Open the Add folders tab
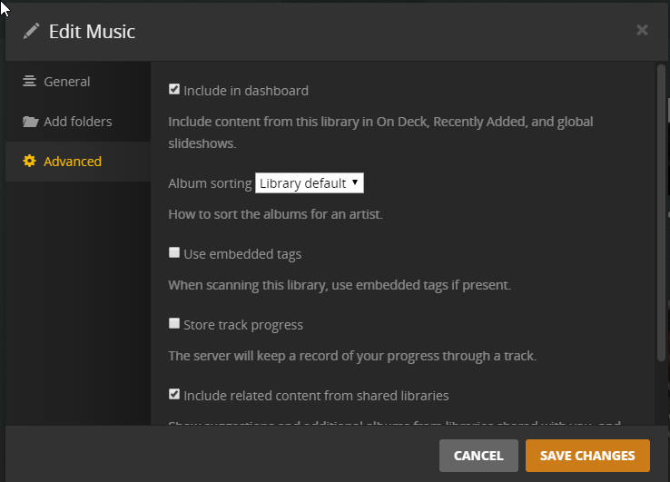This screenshot has height=482, width=670. coord(77,122)
